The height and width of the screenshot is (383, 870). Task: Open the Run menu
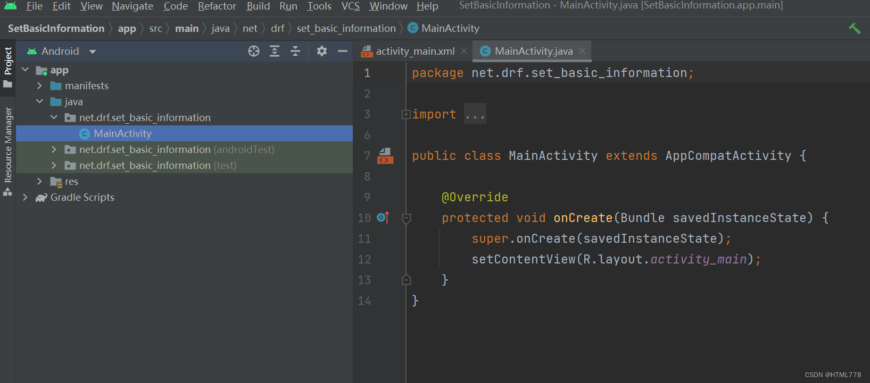pyautogui.click(x=288, y=6)
